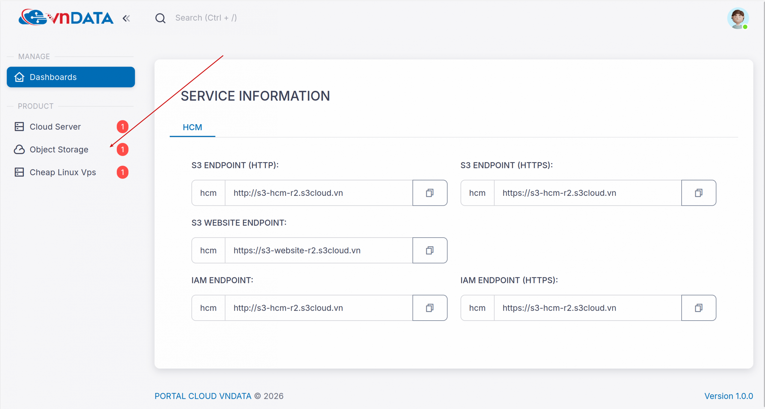The height and width of the screenshot is (409, 765).
Task: Switch to the HCM tab
Action: coord(192,127)
